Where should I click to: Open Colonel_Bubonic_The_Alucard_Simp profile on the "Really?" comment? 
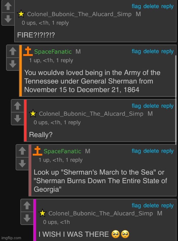pyautogui.click(x=91, y=114)
